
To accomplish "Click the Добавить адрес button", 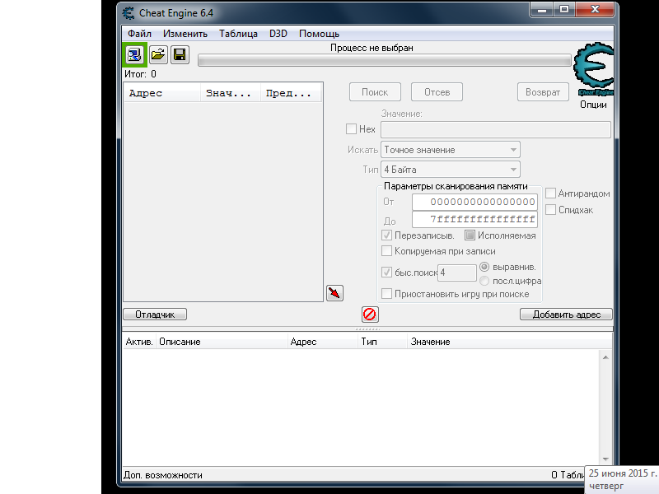I will (566, 315).
